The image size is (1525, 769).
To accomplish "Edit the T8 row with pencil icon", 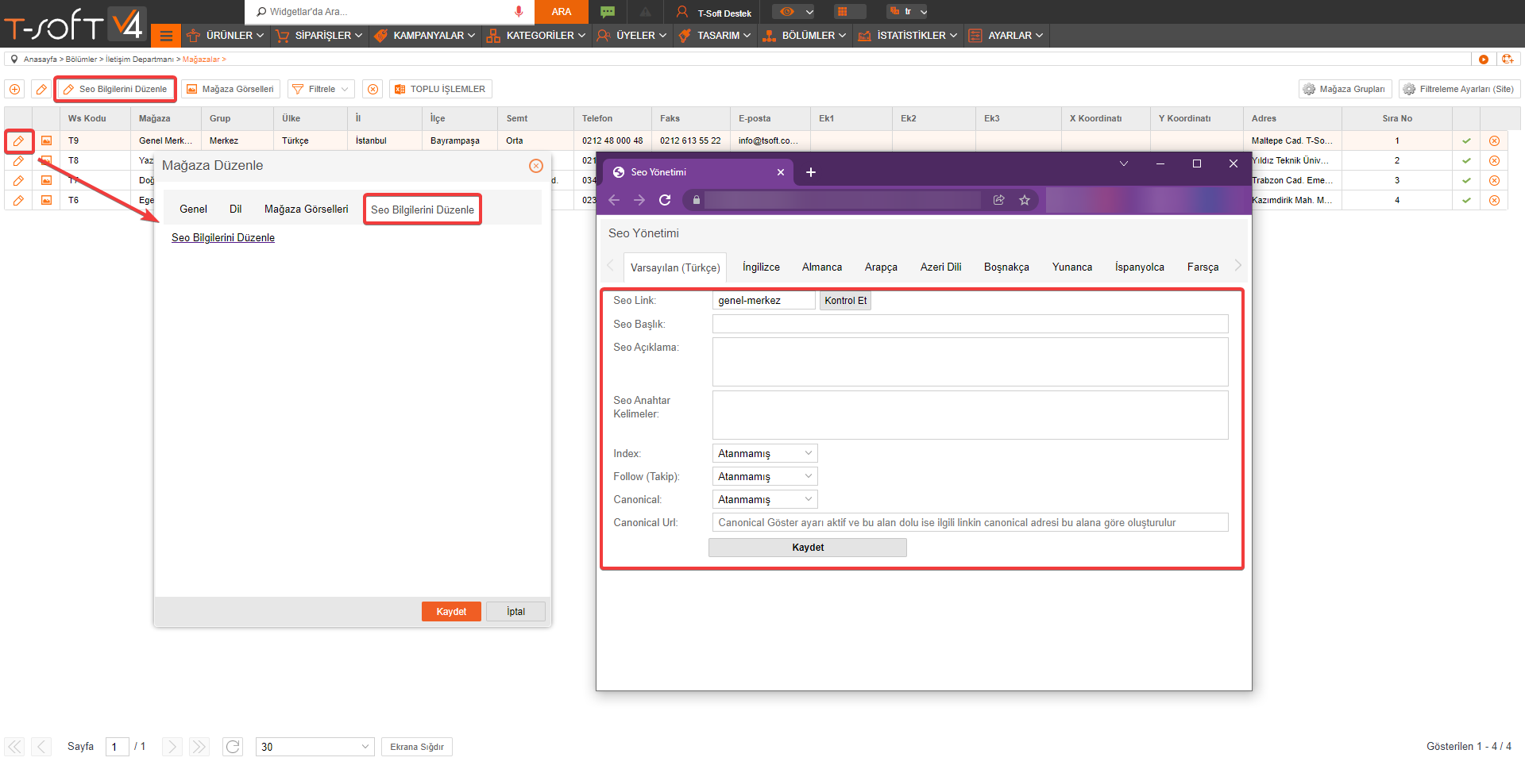I will [x=18, y=160].
